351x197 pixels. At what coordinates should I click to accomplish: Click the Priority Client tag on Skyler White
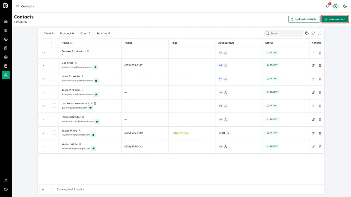click(180, 133)
